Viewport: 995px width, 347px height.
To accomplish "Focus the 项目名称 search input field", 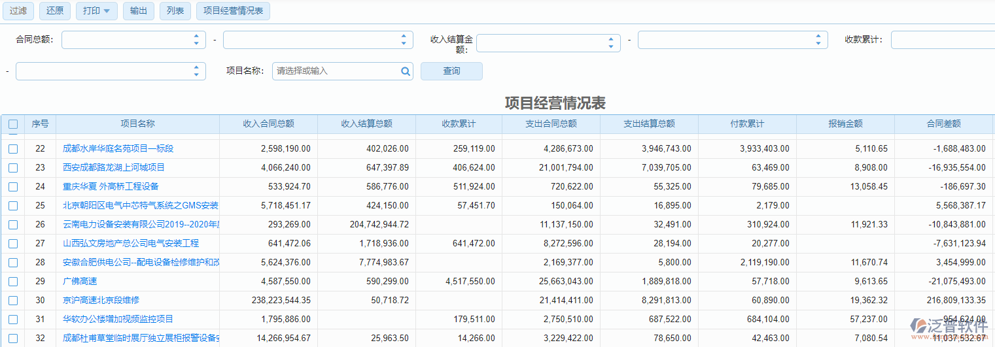I will [x=335, y=71].
